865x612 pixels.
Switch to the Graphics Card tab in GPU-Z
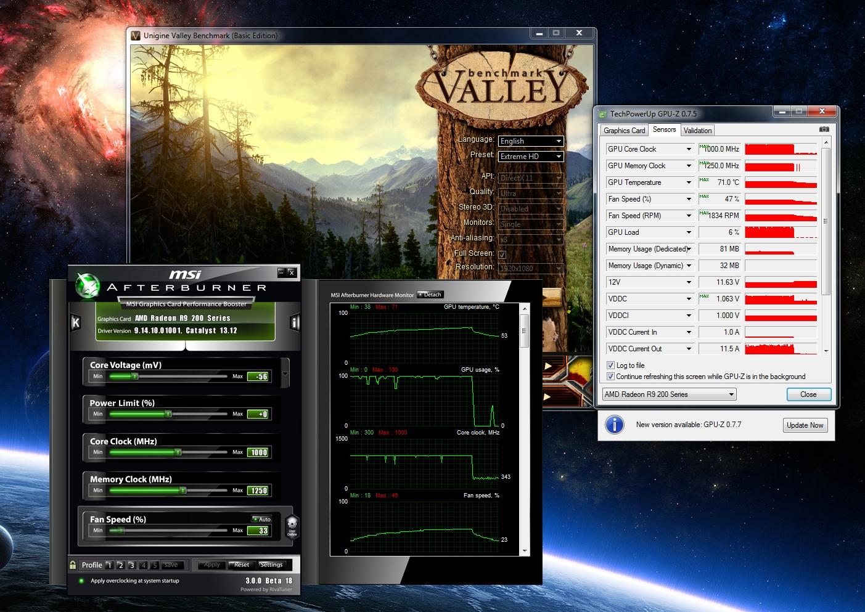click(624, 130)
